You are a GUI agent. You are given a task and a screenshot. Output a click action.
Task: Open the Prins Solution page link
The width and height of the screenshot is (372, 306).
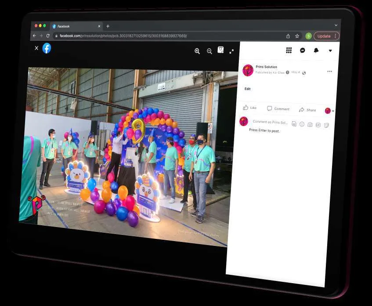(x=266, y=67)
